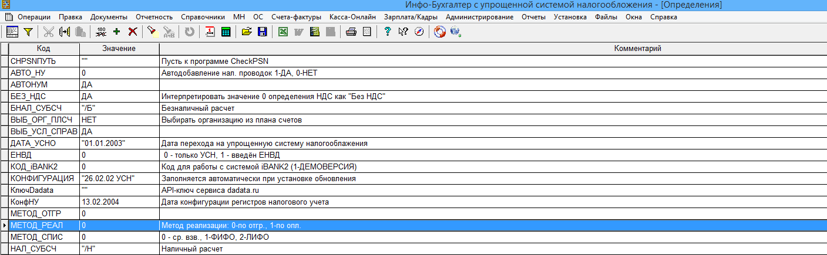The height and width of the screenshot is (255, 827).
Task: Select the КОНФИГУРАЦИЯ row code cell
Action: (x=44, y=178)
